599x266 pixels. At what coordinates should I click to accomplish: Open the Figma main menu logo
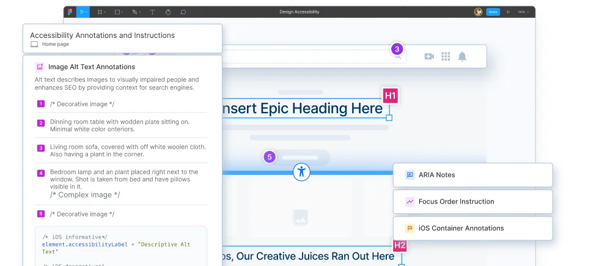point(70,12)
